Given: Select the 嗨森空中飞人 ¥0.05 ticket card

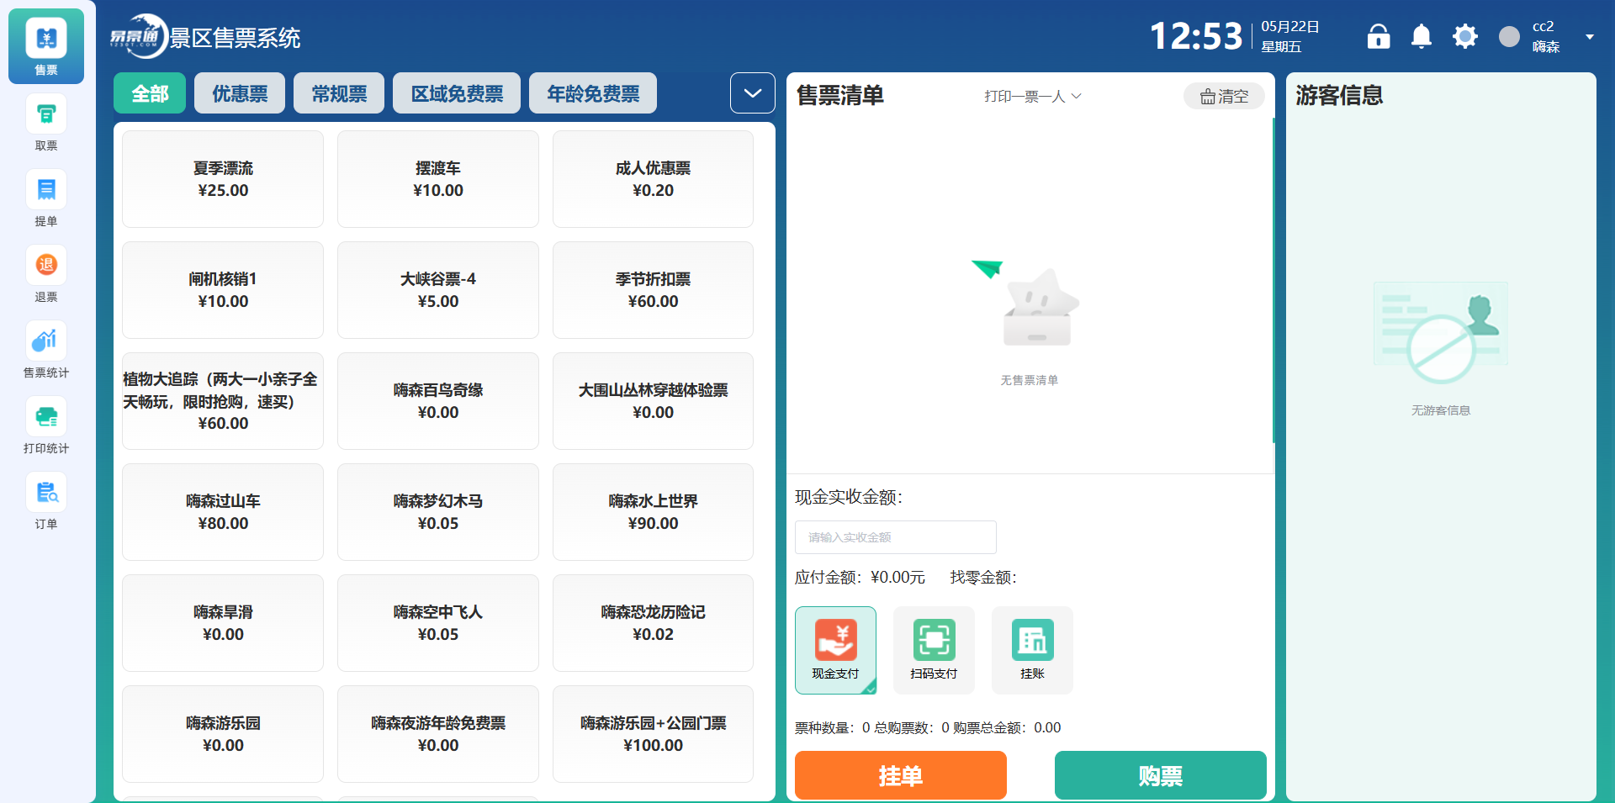Looking at the screenshot, I should (438, 623).
